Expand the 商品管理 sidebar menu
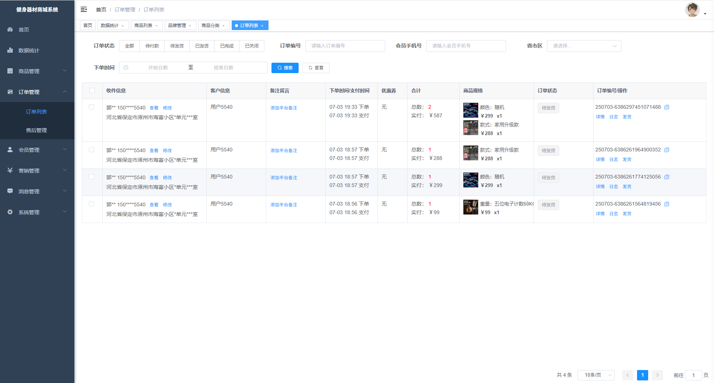Image resolution: width=714 pixels, height=383 pixels. (37, 71)
